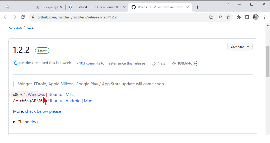The width and height of the screenshot is (270, 143).
Task: Open the Compare dropdown
Action: [x=240, y=47]
